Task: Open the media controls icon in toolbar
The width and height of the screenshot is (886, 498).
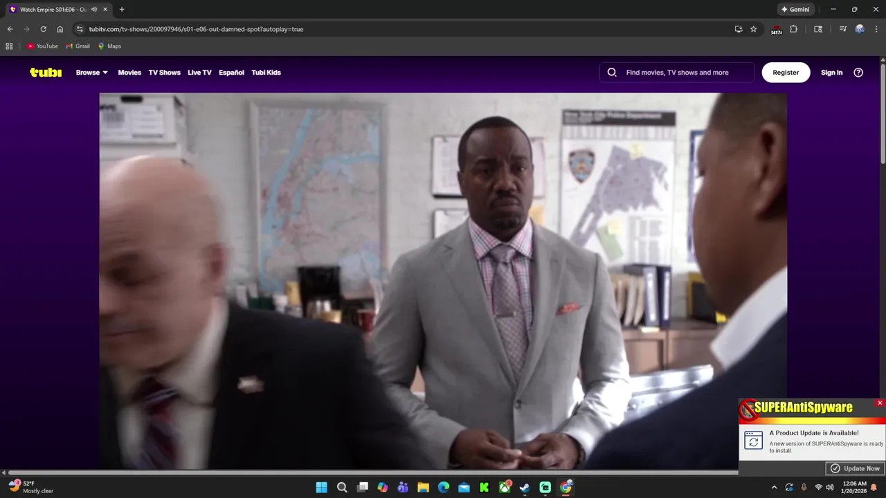Action: (842, 29)
